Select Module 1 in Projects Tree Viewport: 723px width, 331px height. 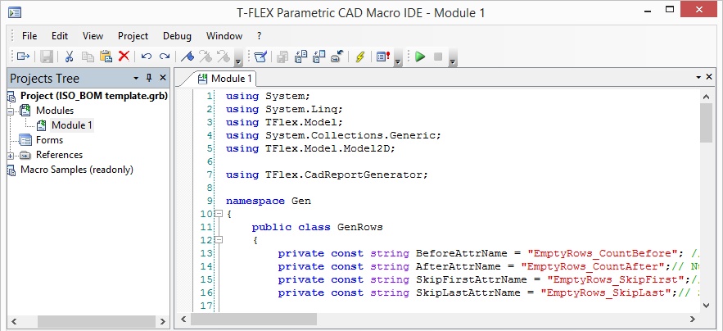[x=71, y=125]
